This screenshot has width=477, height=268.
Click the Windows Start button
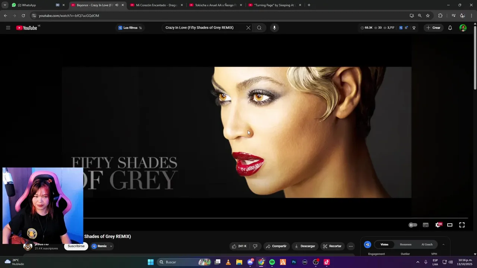[151, 262]
